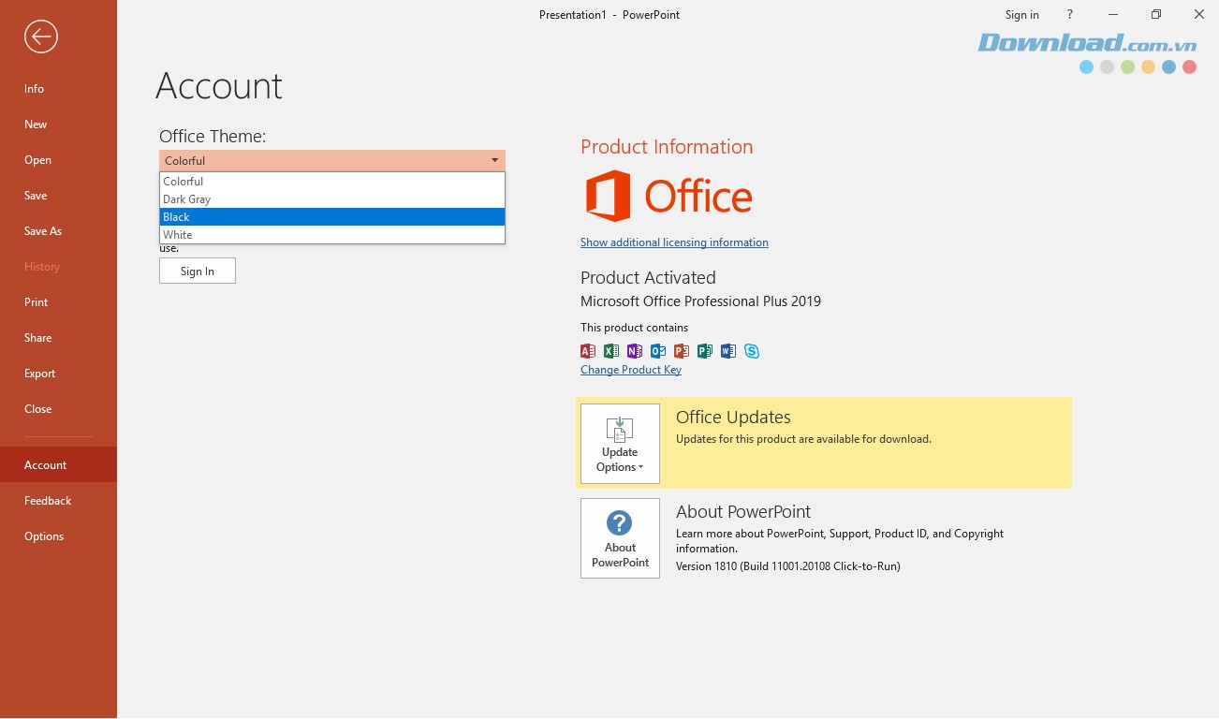Image resolution: width=1219 pixels, height=719 pixels.
Task: Click the Sign In button
Action: 197,271
